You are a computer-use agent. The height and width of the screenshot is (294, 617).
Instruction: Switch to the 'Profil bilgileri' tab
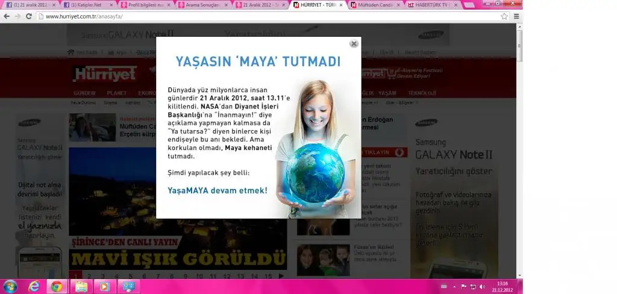[x=146, y=5]
